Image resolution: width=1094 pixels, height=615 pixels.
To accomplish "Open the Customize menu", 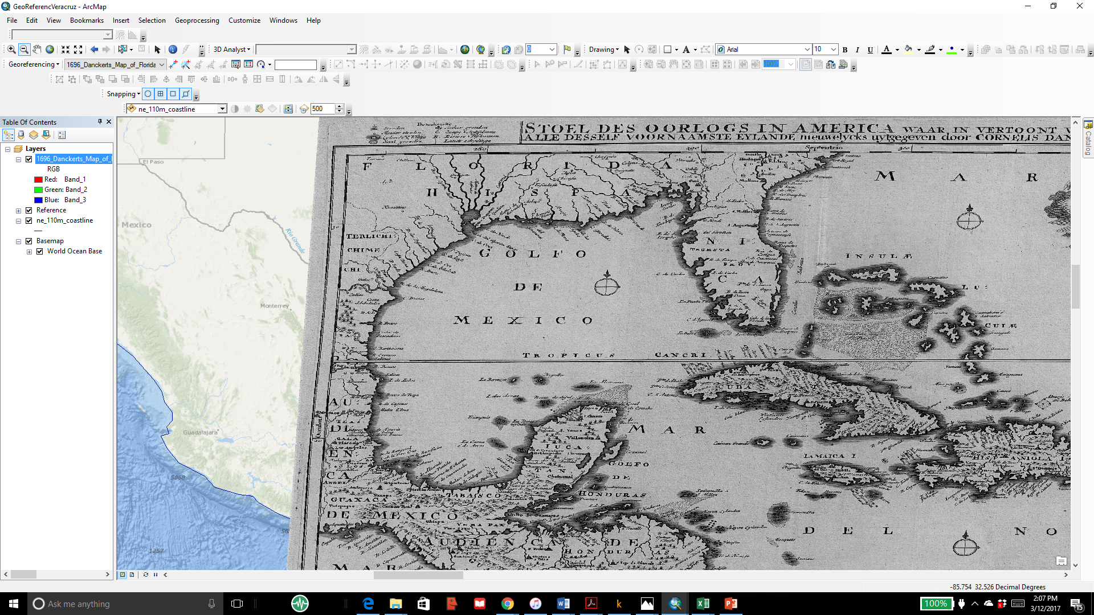I will (x=244, y=20).
